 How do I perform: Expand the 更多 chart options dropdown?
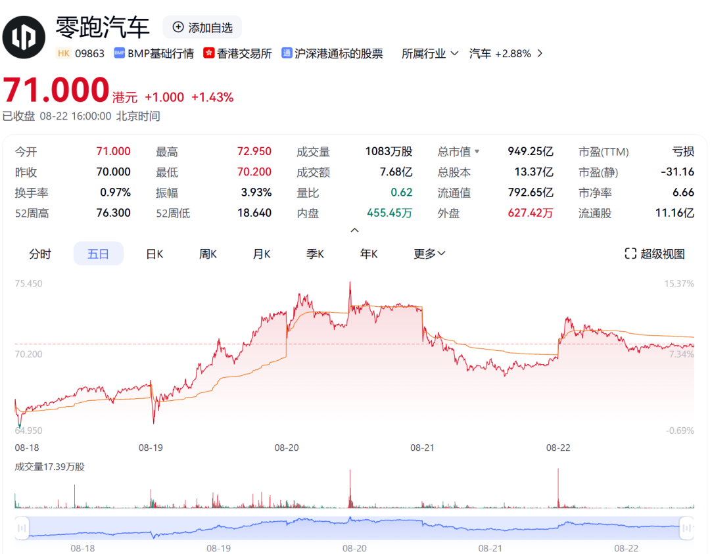pyautogui.click(x=429, y=254)
